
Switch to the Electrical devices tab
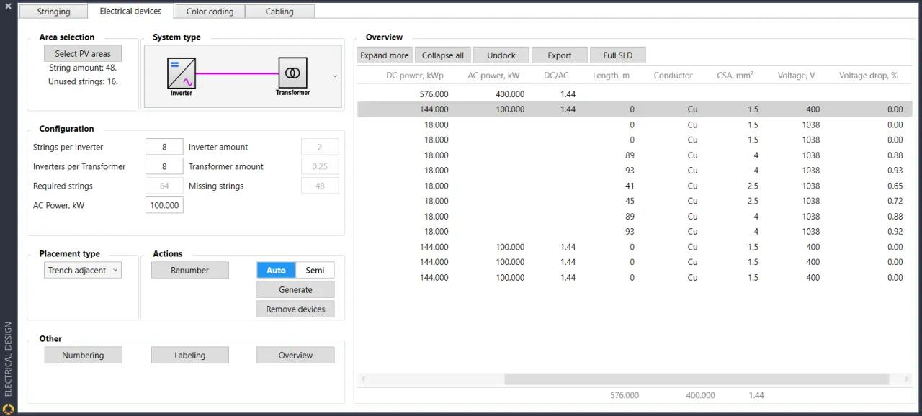130,11
